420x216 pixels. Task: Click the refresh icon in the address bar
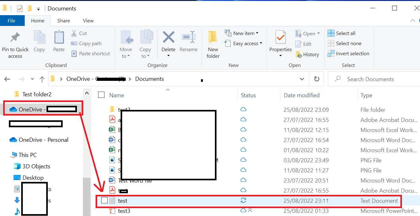click(317, 79)
